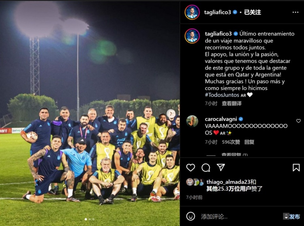The height and width of the screenshot is (226, 304).
Task: Share the post via paper plane icon
Action: [x=221, y=167]
